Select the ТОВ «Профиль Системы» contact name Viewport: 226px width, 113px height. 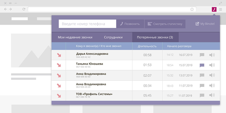(x=94, y=94)
